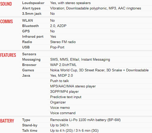Viewport: 152px width, 133px height.
Task: Open the USB label link
Action: [26, 47]
